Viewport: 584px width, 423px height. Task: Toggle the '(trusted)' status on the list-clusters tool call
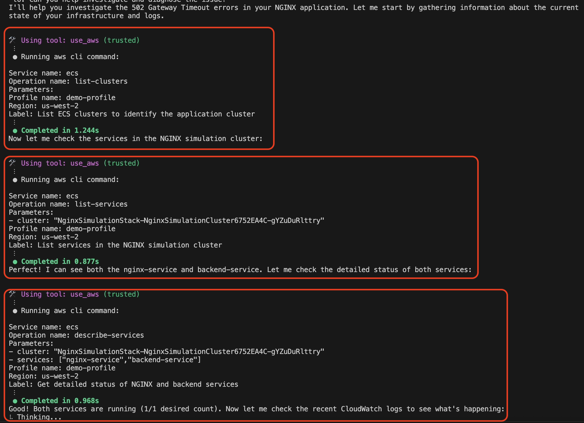click(122, 40)
